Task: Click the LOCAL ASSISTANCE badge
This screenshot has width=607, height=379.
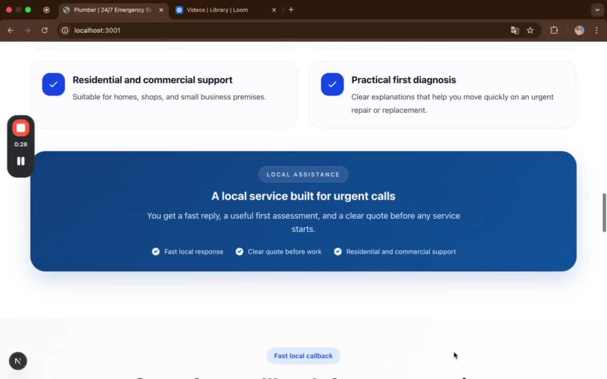Action: (303, 175)
